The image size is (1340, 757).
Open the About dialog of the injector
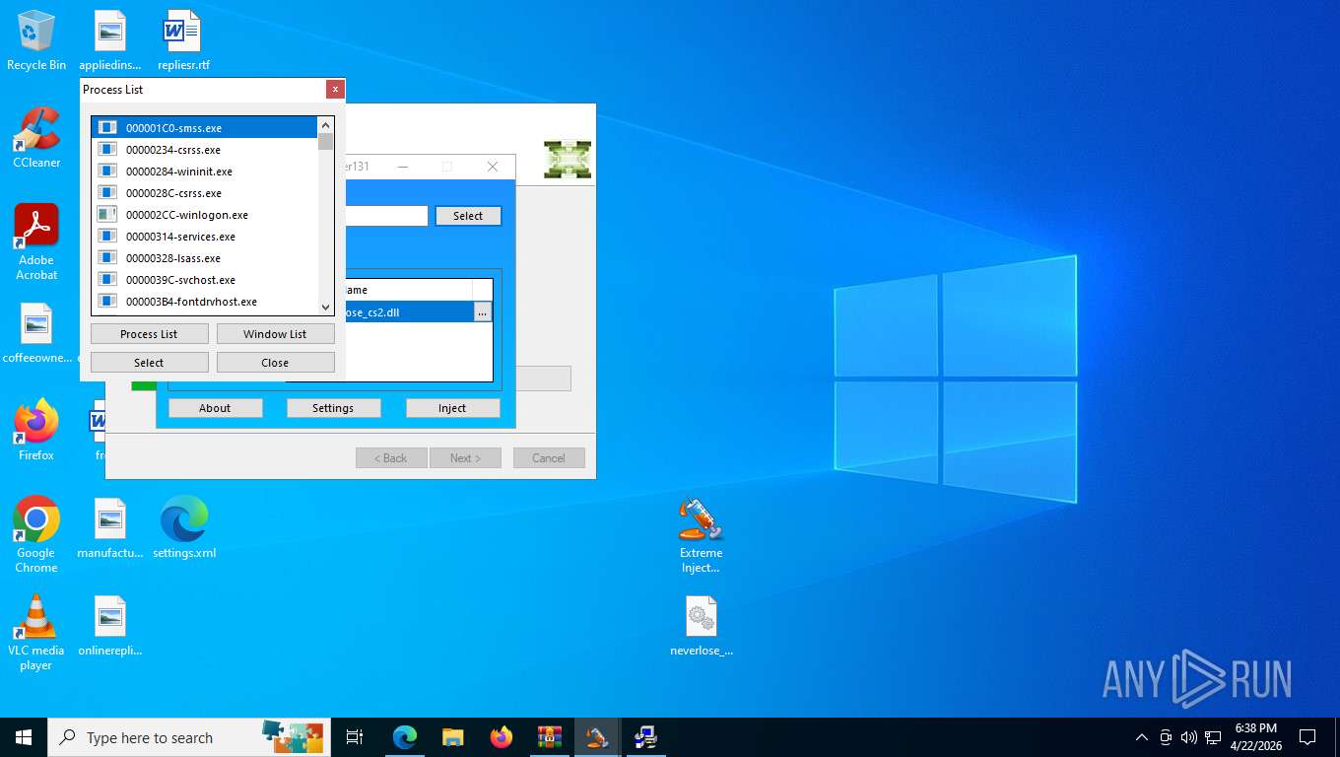click(x=215, y=408)
